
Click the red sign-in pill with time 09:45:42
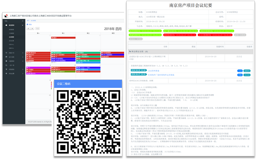click(215, 35)
